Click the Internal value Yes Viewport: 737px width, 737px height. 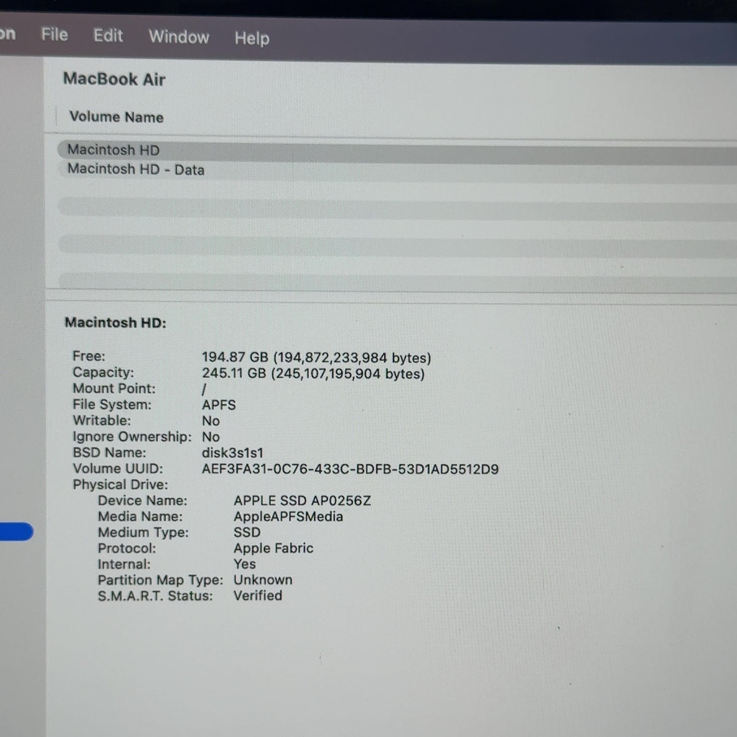coord(244,564)
